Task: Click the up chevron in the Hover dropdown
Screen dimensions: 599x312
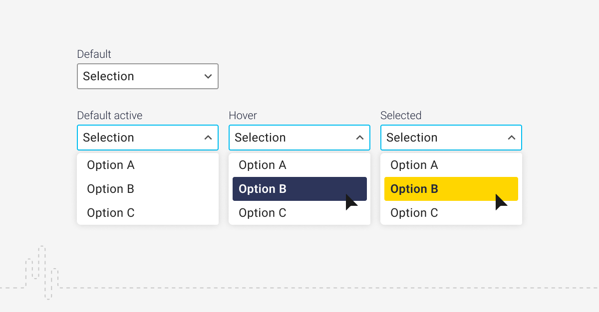Action: 360,138
